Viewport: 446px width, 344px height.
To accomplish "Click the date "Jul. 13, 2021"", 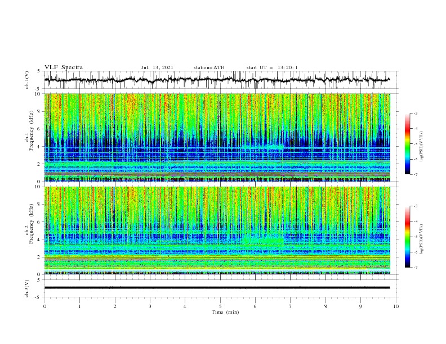I will point(157,67).
